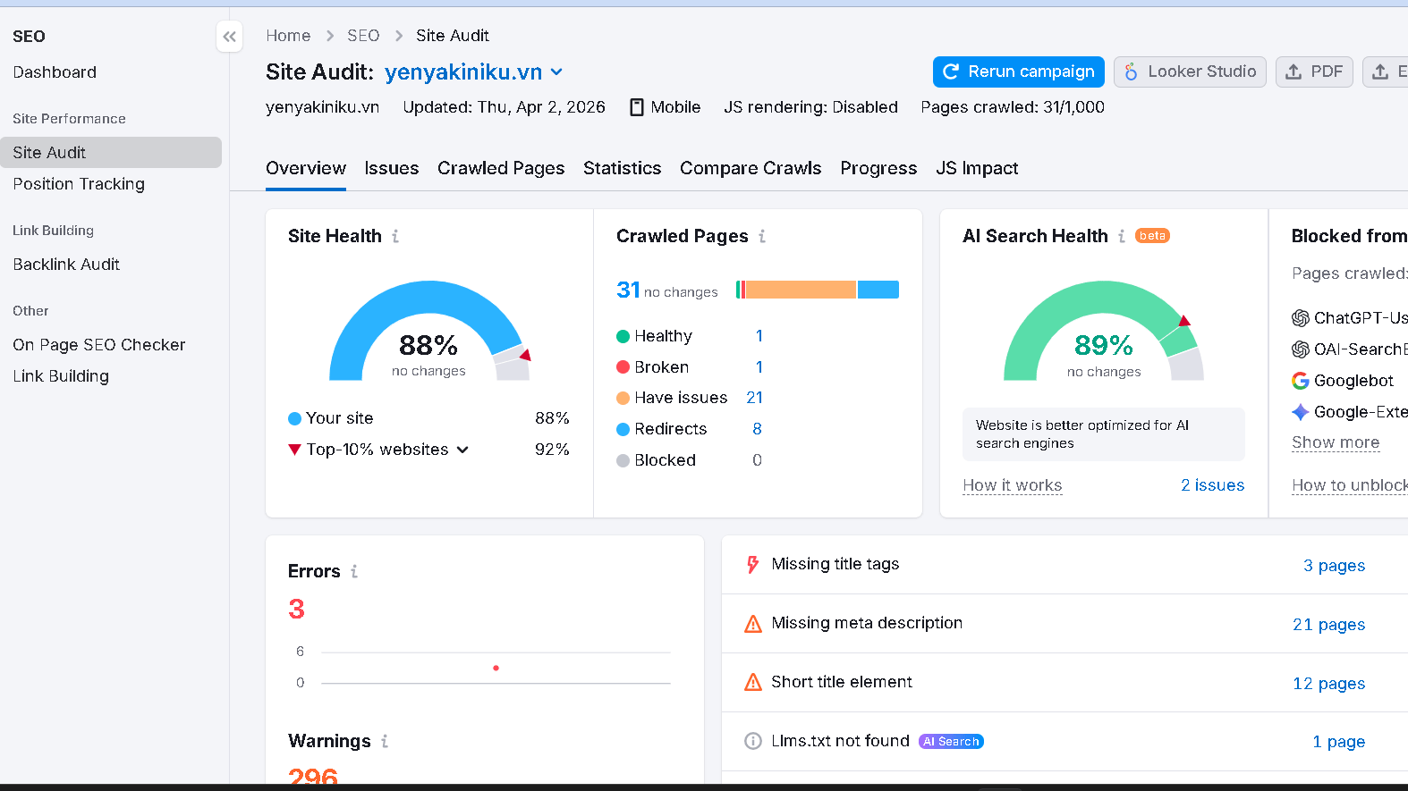This screenshot has width=1408, height=791.
Task: Click the Warnings info icon
Action: [385, 741]
